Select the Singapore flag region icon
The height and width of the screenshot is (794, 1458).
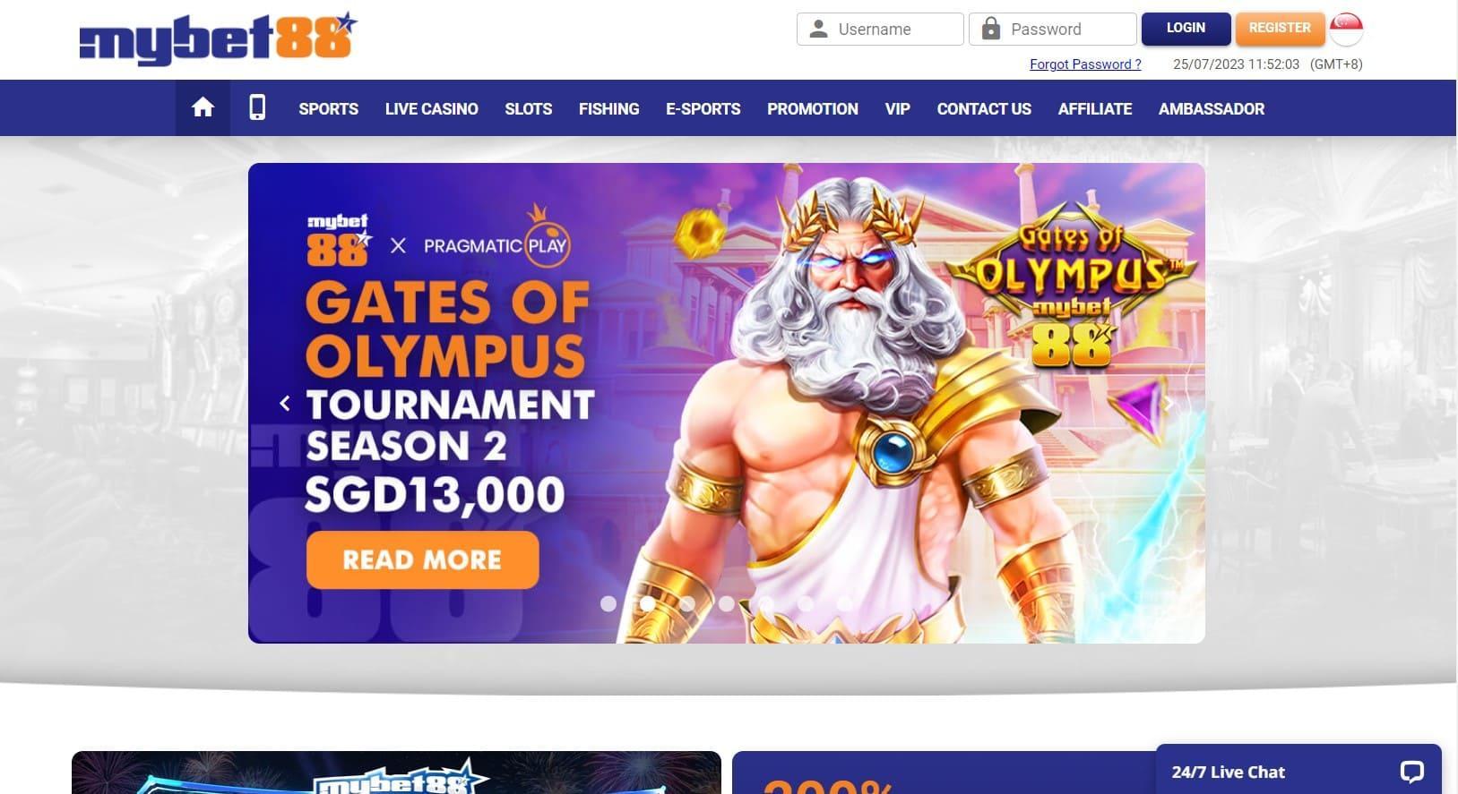(1346, 29)
